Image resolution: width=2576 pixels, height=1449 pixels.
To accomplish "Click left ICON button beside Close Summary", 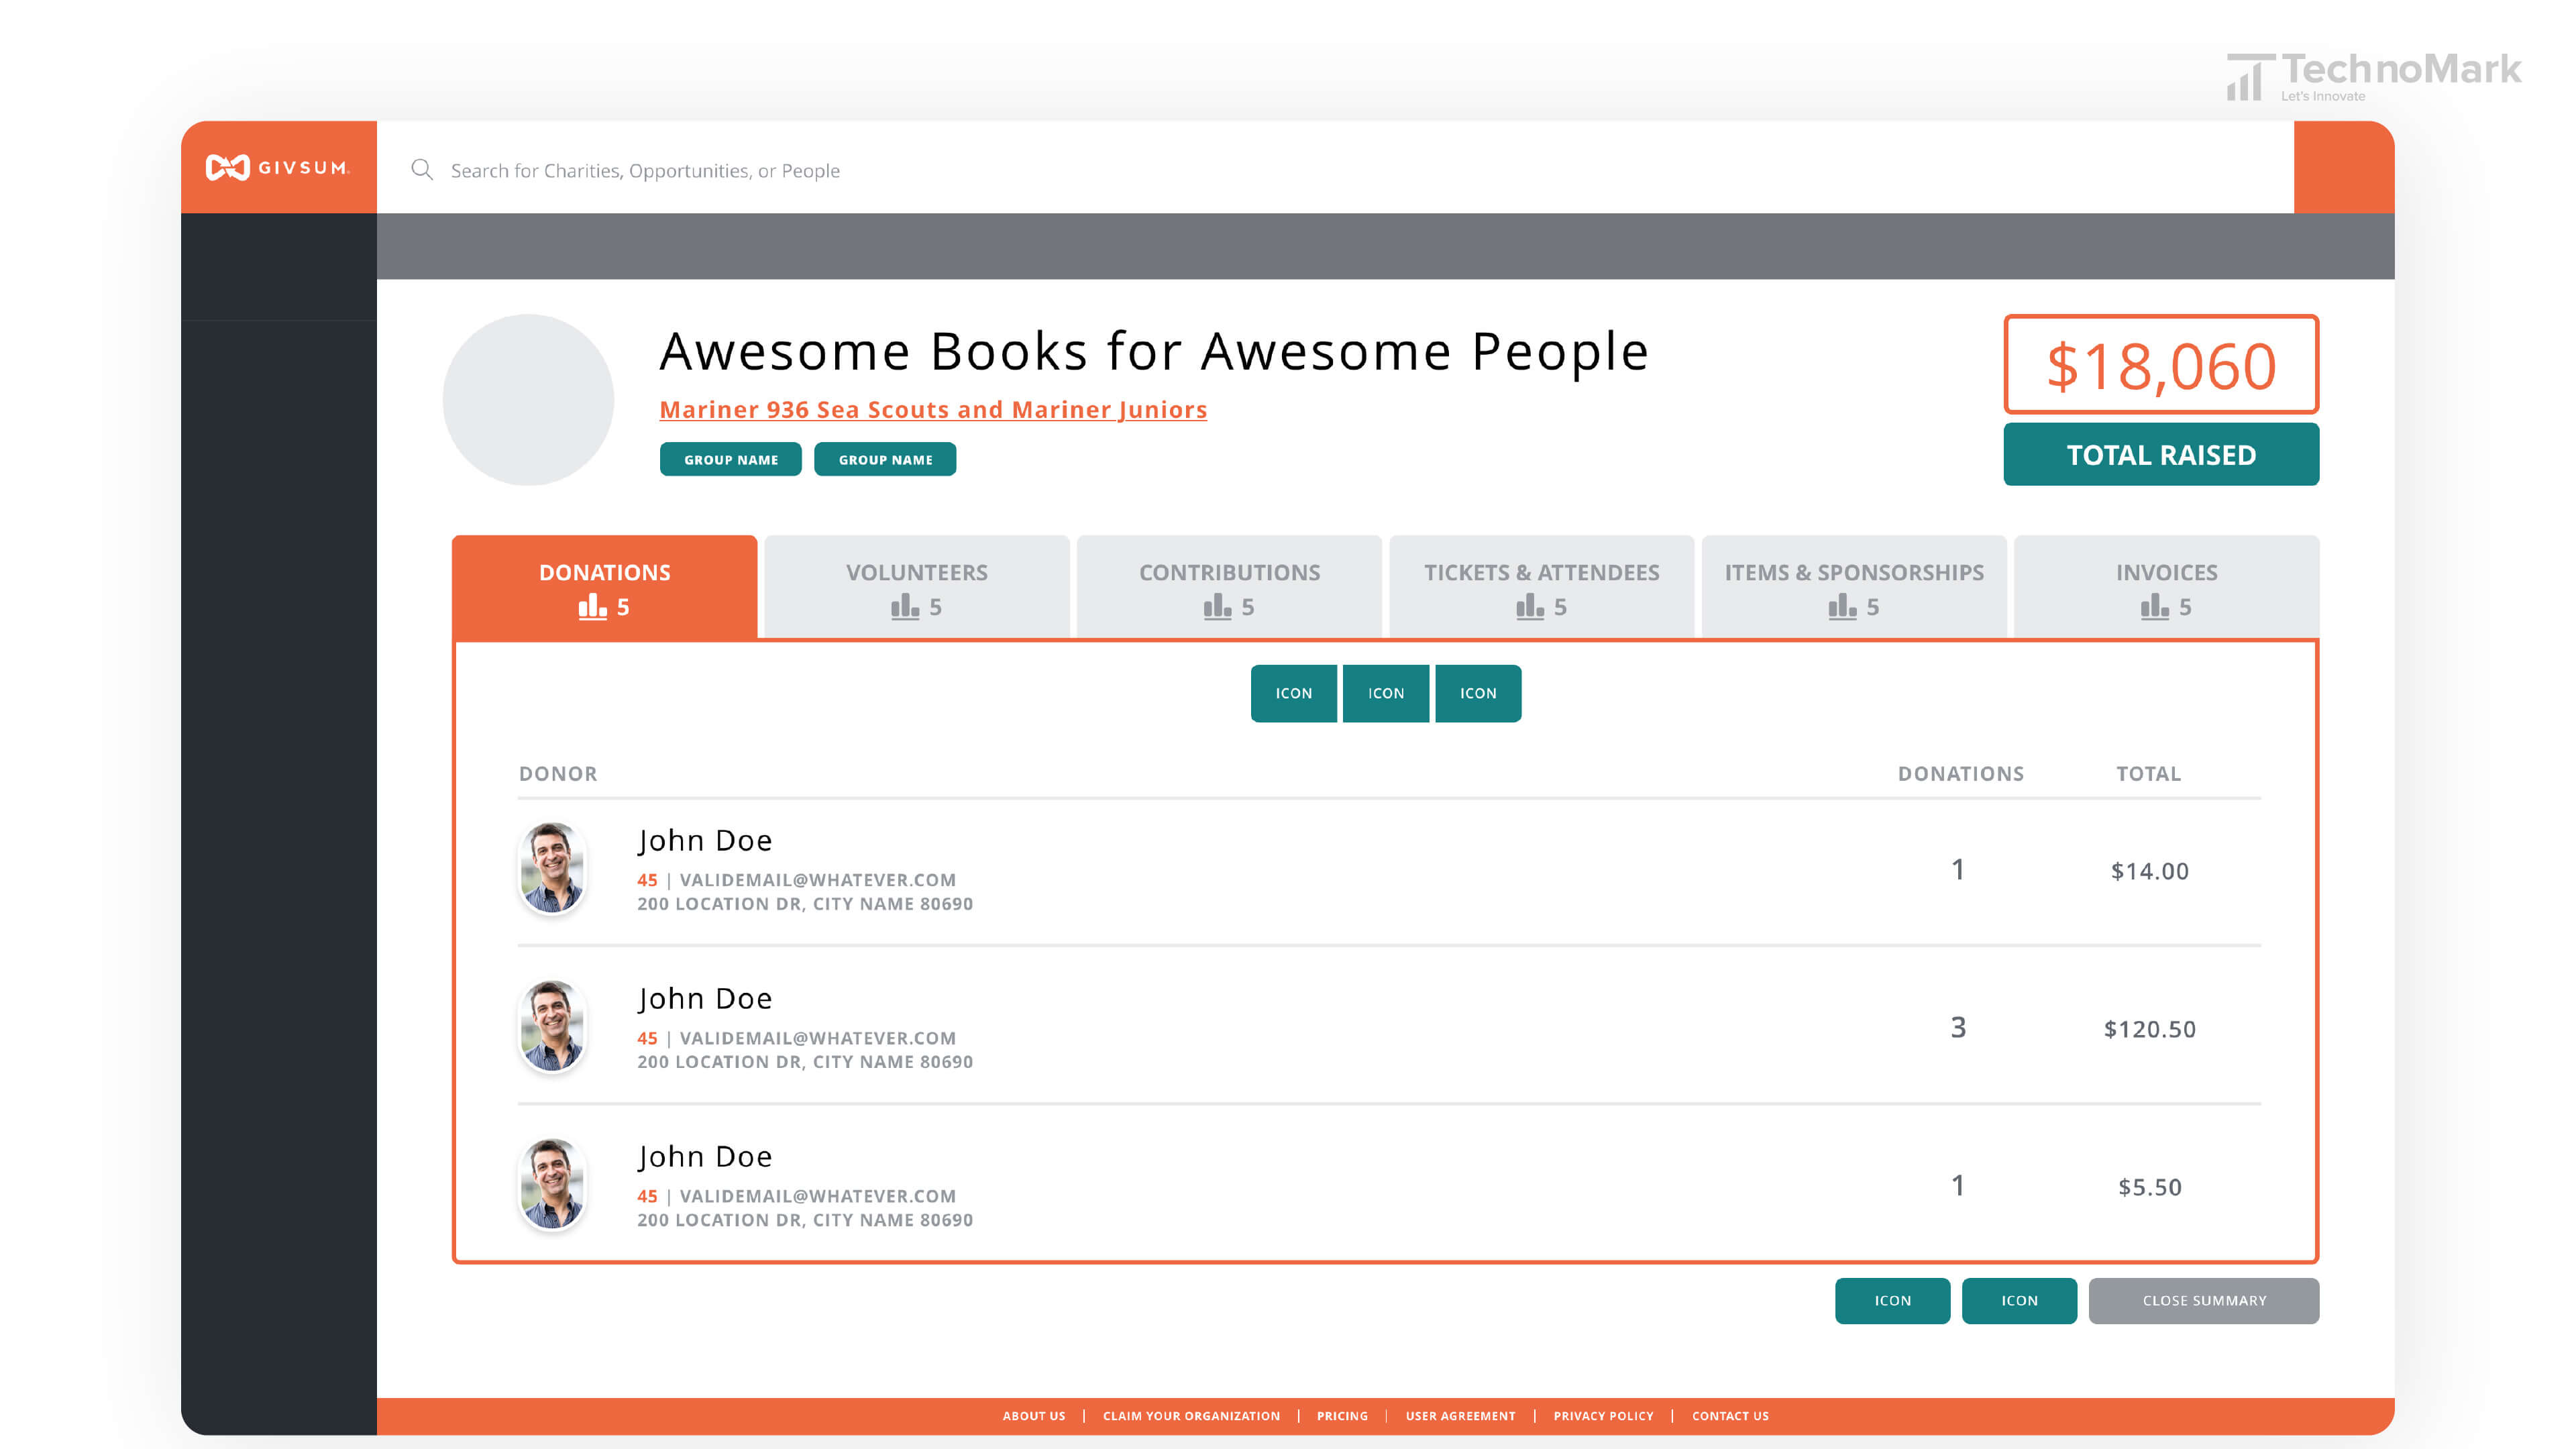I will (1892, 1300).
